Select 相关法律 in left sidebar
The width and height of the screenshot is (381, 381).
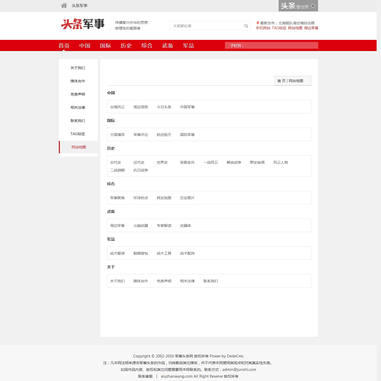[78, 107]
